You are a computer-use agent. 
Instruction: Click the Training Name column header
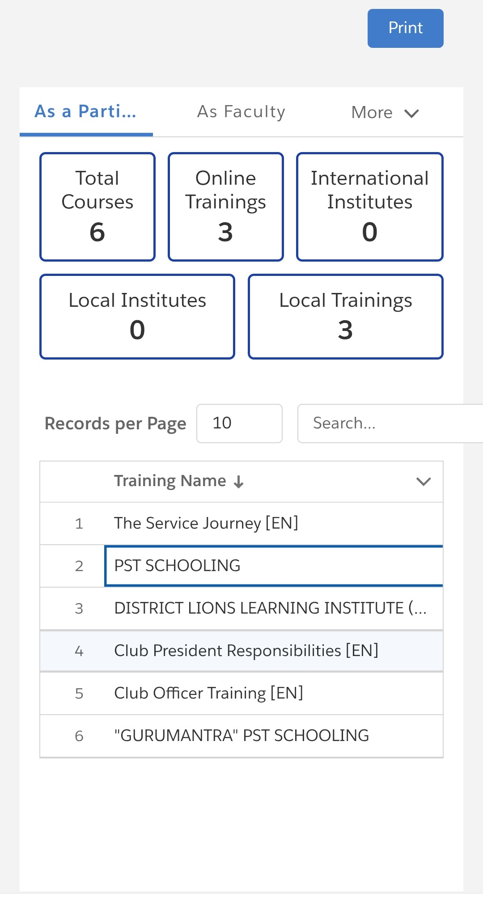coord(170,481)
